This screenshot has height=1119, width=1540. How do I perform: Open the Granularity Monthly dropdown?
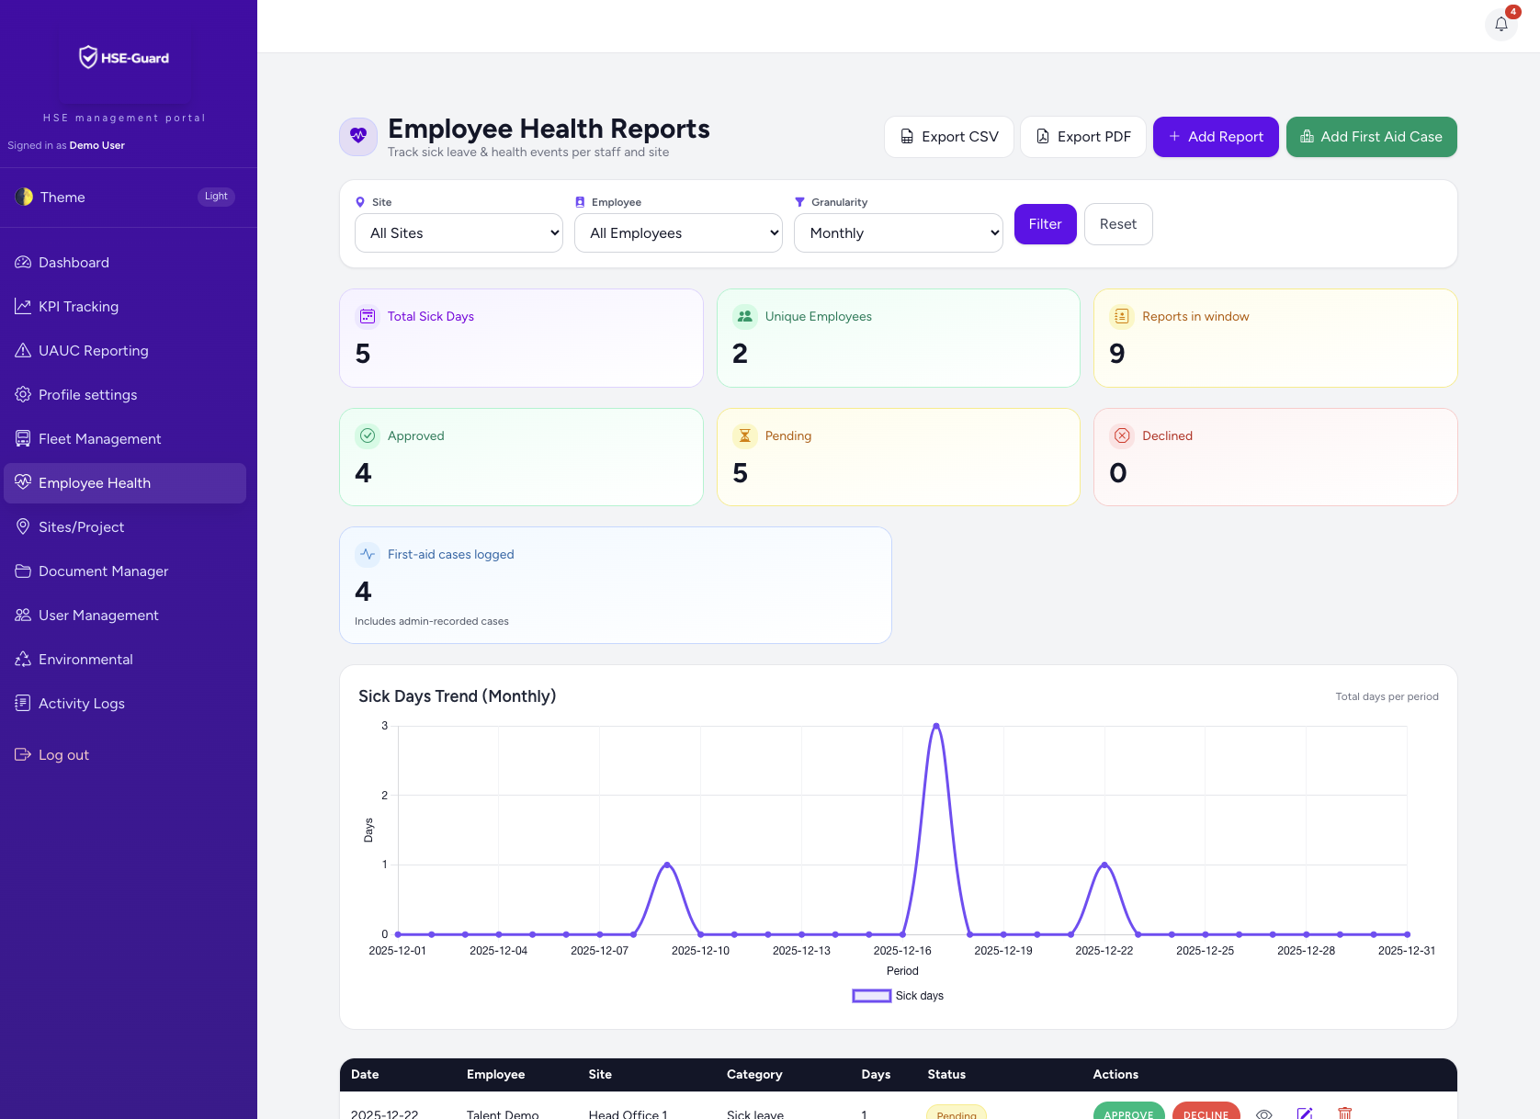pyautogui.click(x=898, y=233)
